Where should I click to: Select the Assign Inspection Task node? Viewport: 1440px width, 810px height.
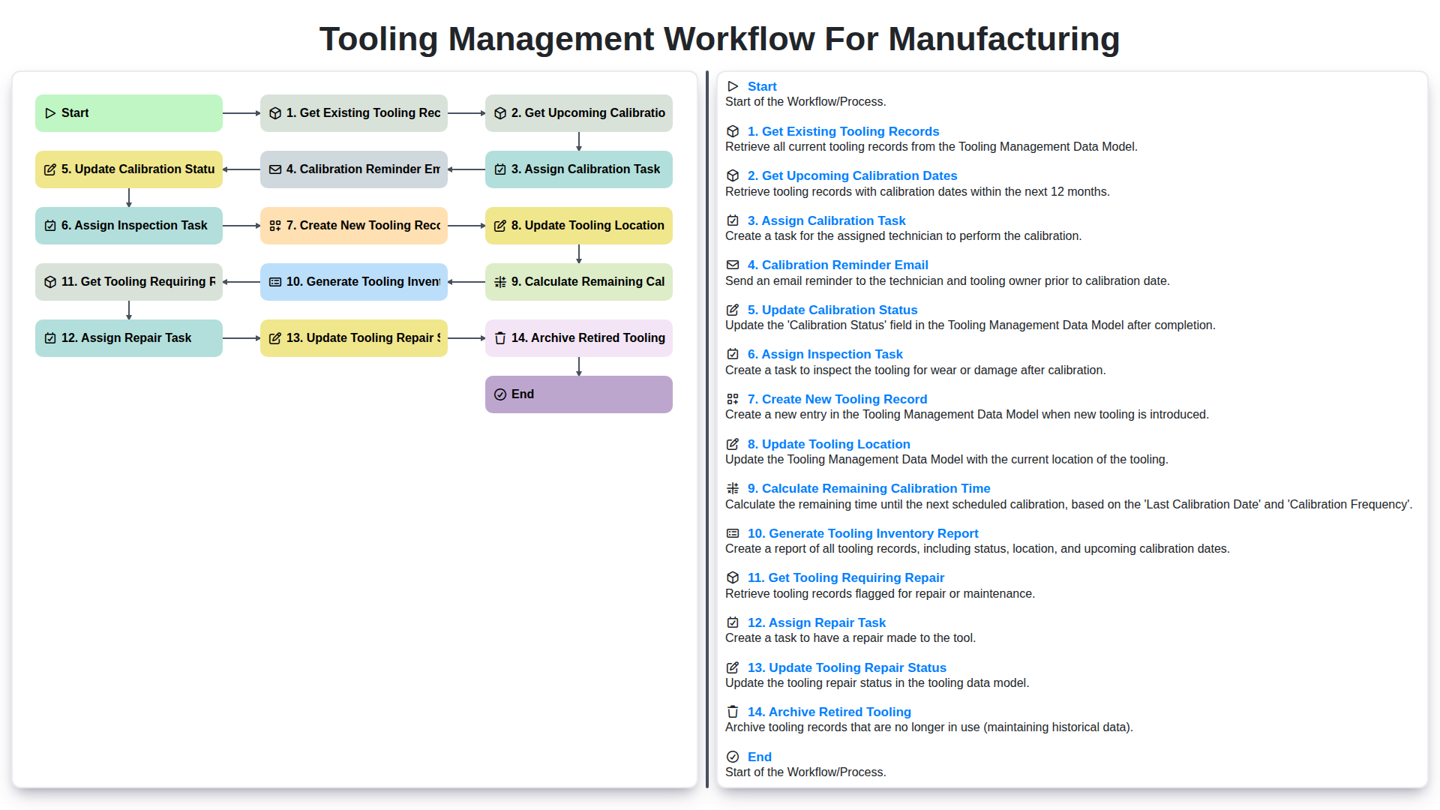click(x=128, y=225)
